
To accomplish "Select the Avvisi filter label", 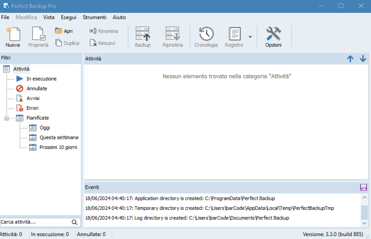I will pyautogui.click(x=33, y=98).
